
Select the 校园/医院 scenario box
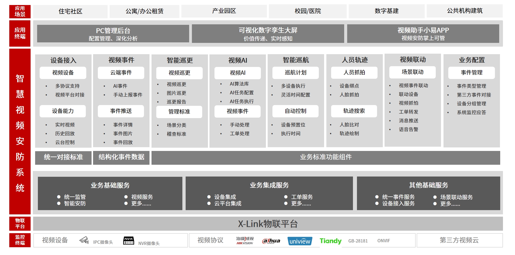(308, 11)
